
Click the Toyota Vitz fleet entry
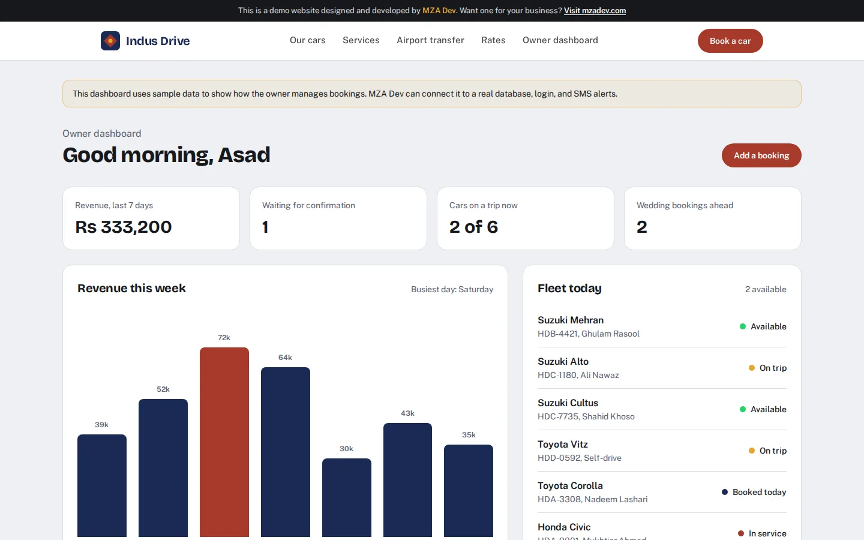[x=662, y=451]
